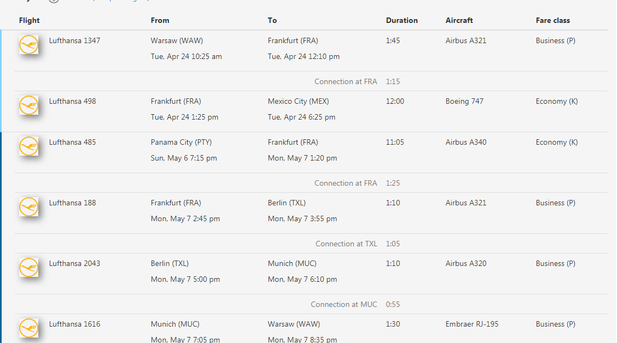Viewport: 617px width, 343px height.
Task: Select the Duration column header
Action: click(401, 20)
